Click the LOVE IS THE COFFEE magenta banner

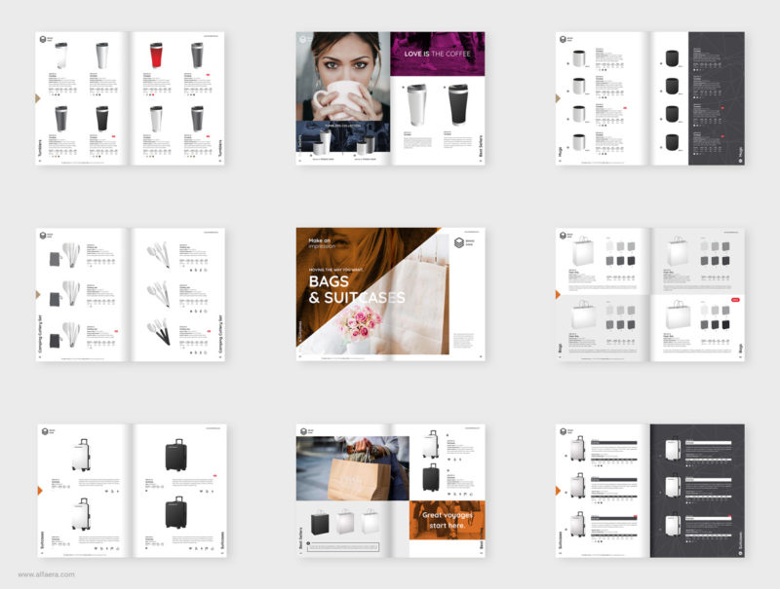(439, 54)
